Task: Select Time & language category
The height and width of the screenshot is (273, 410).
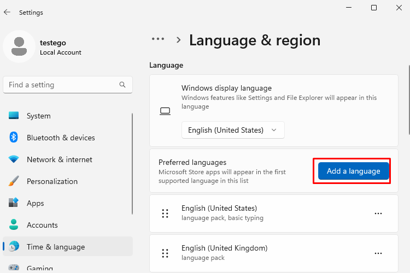Action: point(68,246)
